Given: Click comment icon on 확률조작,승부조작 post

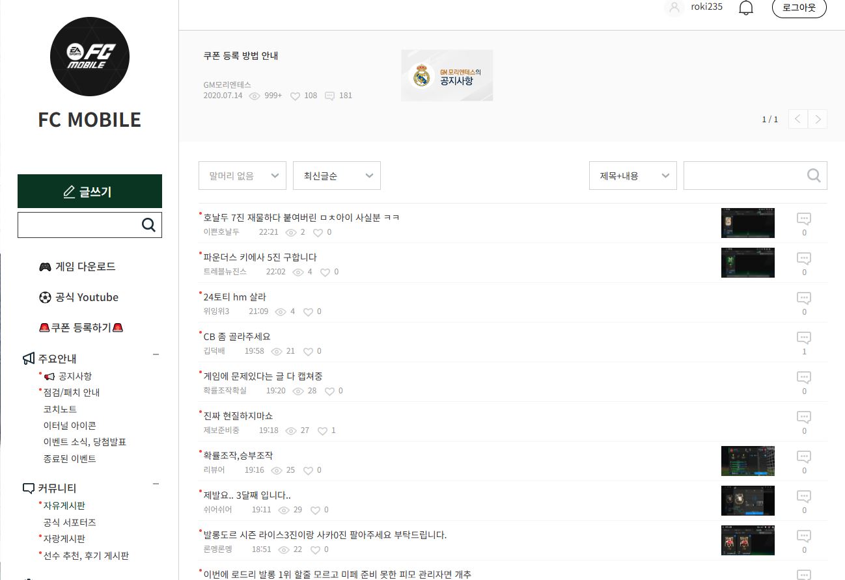Looking at the screenshot, I should tap(804, 456).
